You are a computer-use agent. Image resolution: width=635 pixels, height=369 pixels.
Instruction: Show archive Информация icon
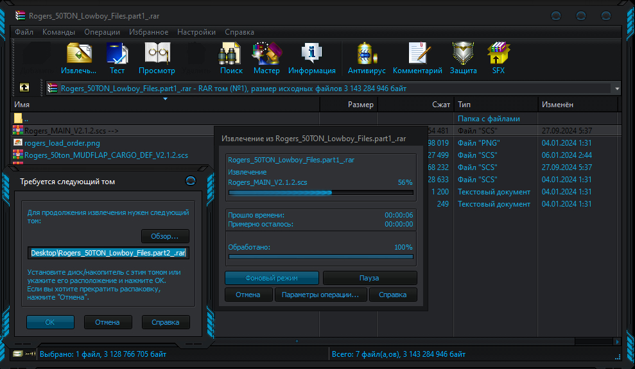311,53
